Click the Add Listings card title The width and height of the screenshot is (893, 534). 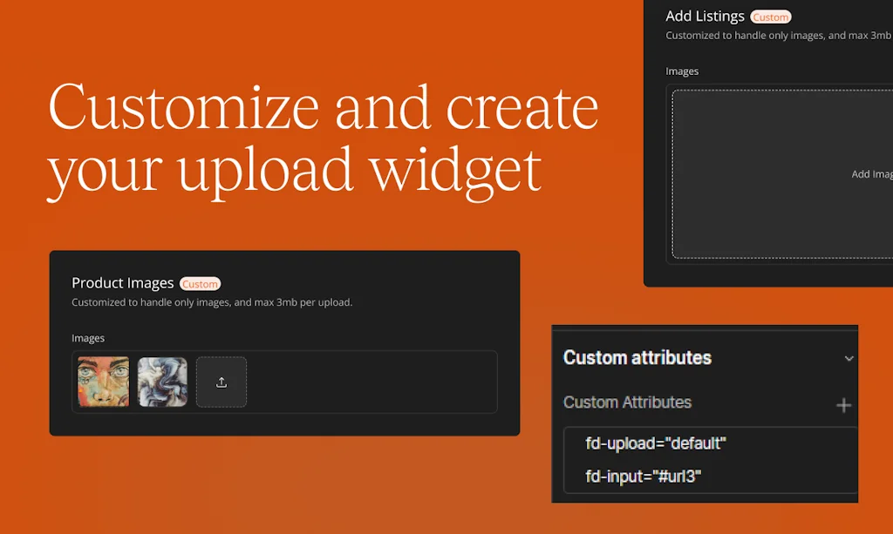point(705,16)
